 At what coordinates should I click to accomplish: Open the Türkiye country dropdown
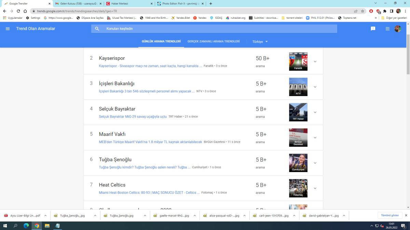pos(260,42)
